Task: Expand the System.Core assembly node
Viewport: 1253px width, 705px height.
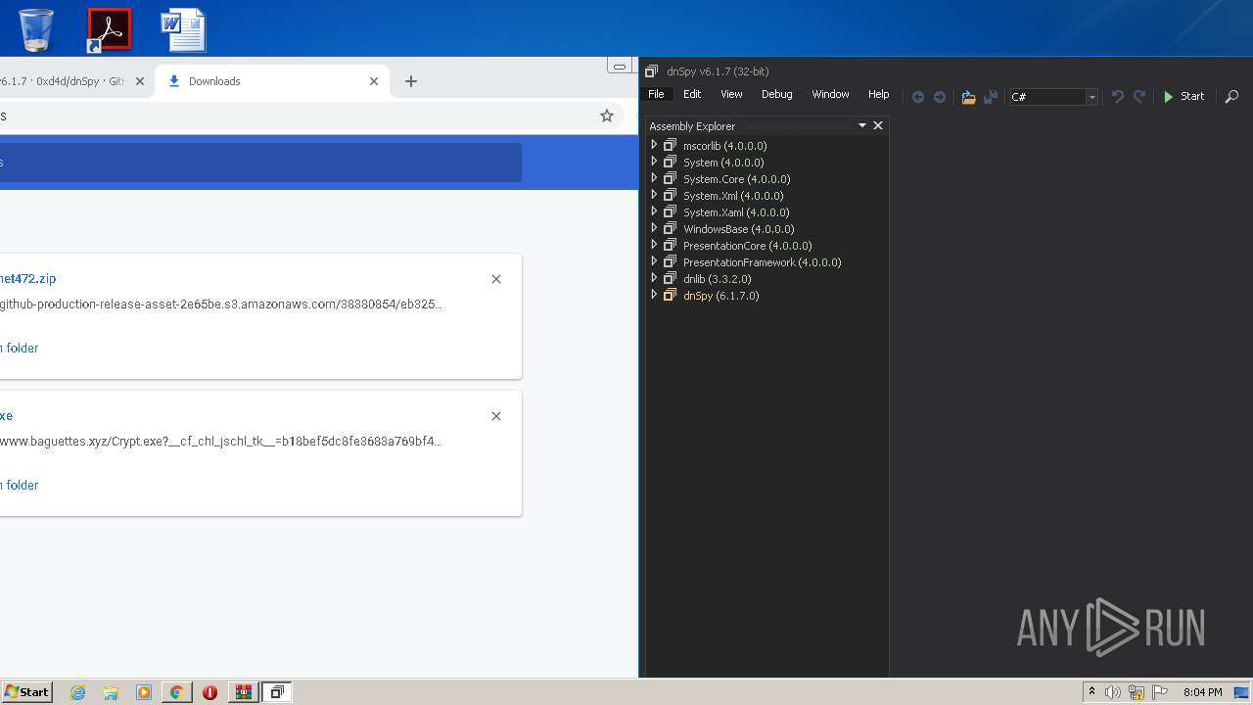Action: pyautogui.click(x=654, y=178)
